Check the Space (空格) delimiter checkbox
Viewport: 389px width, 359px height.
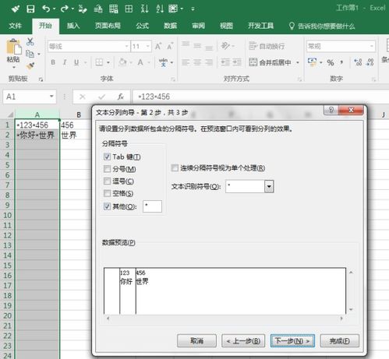tap(107, 193)
